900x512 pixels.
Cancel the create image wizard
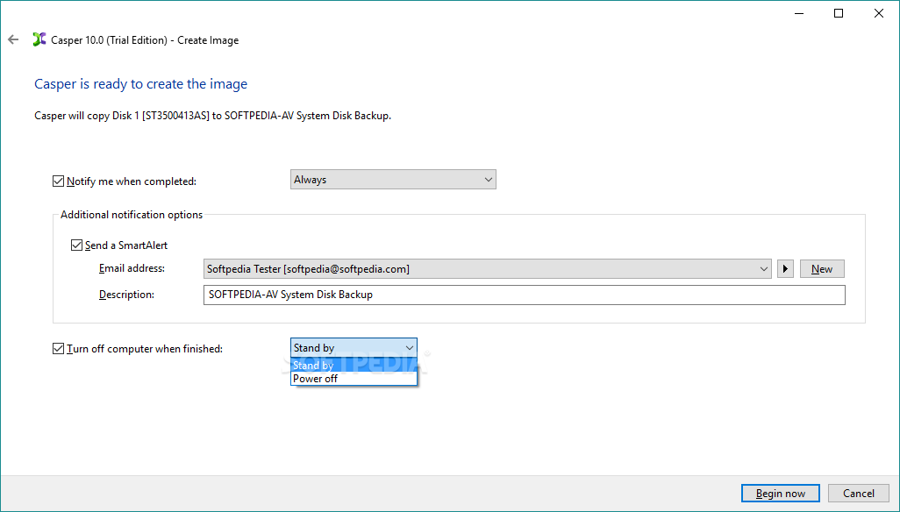click(859, 493)
